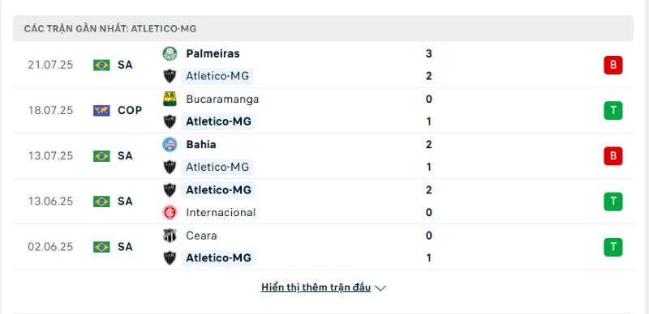Click the Palmeiras club crest icon
The height and width of the screenshot is (314, 649).
tap(170, 53)
